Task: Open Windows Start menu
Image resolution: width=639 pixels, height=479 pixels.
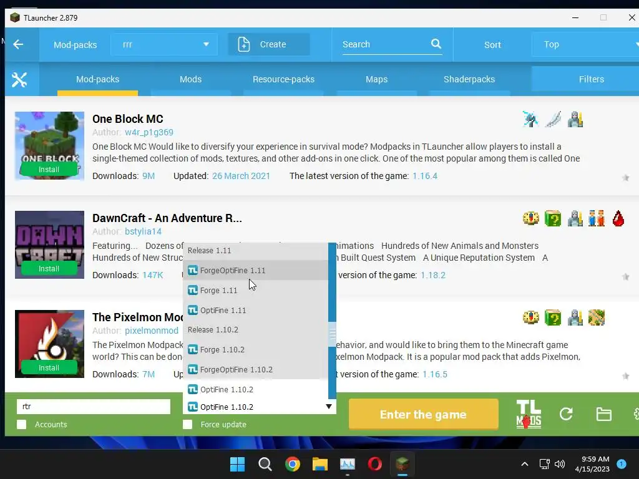Action: tap(237, 464)
